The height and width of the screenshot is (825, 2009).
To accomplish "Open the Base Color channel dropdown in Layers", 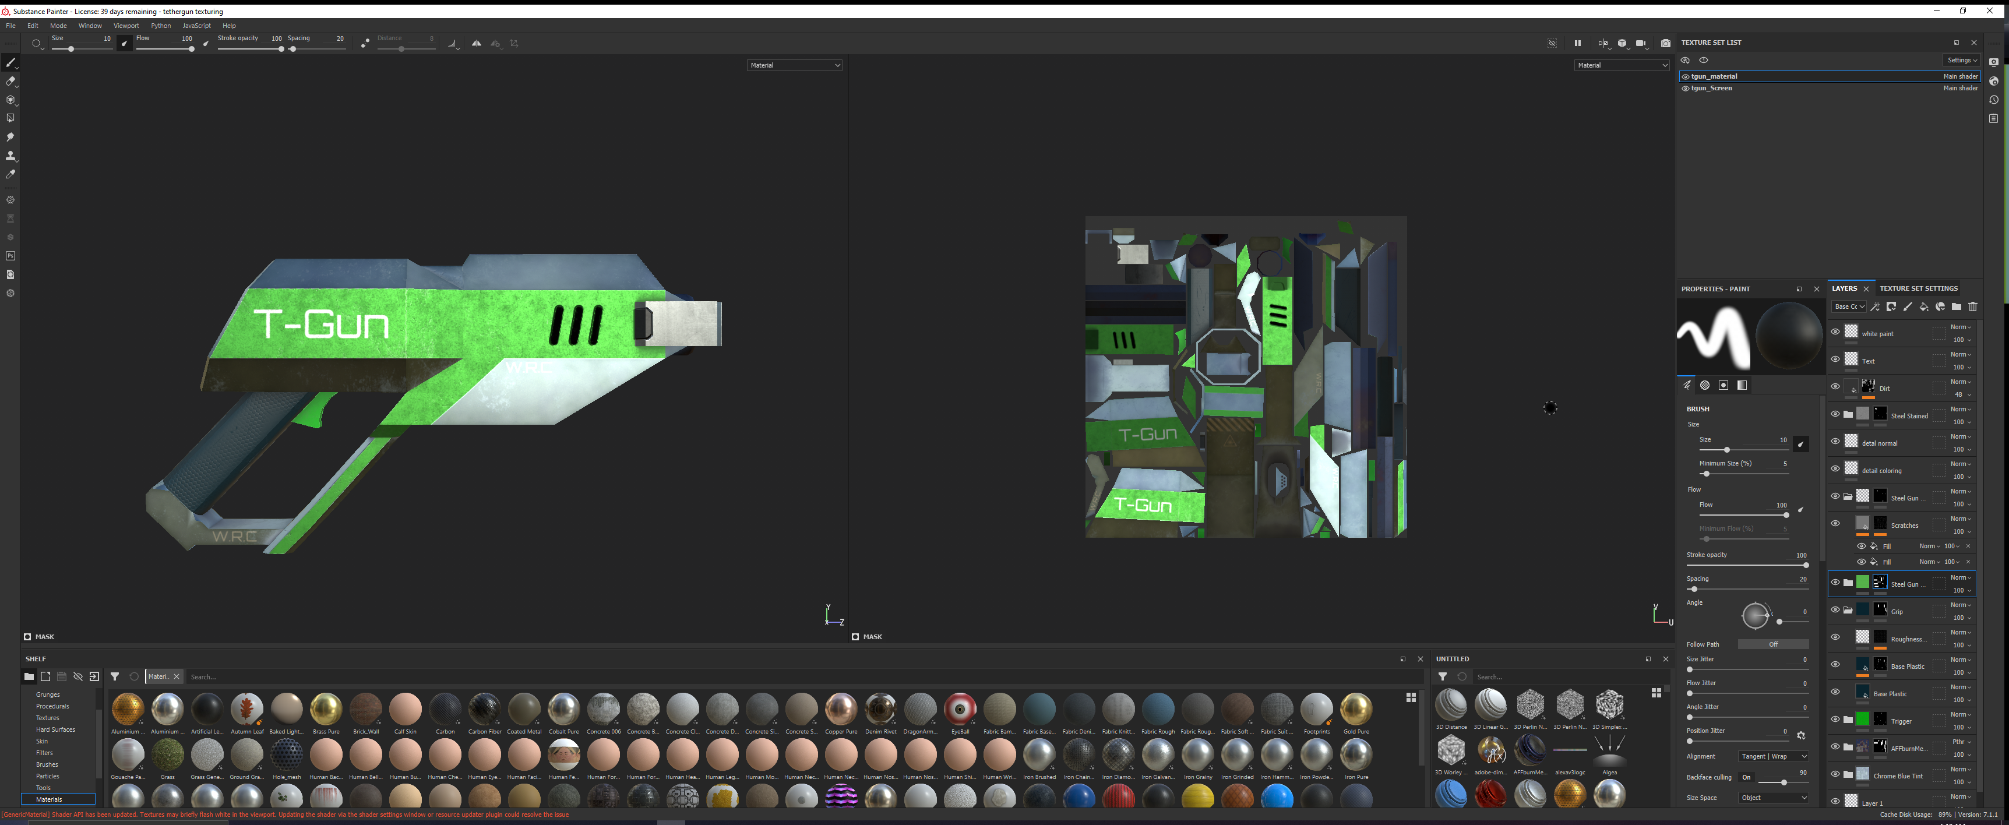I will [1849, 306].
